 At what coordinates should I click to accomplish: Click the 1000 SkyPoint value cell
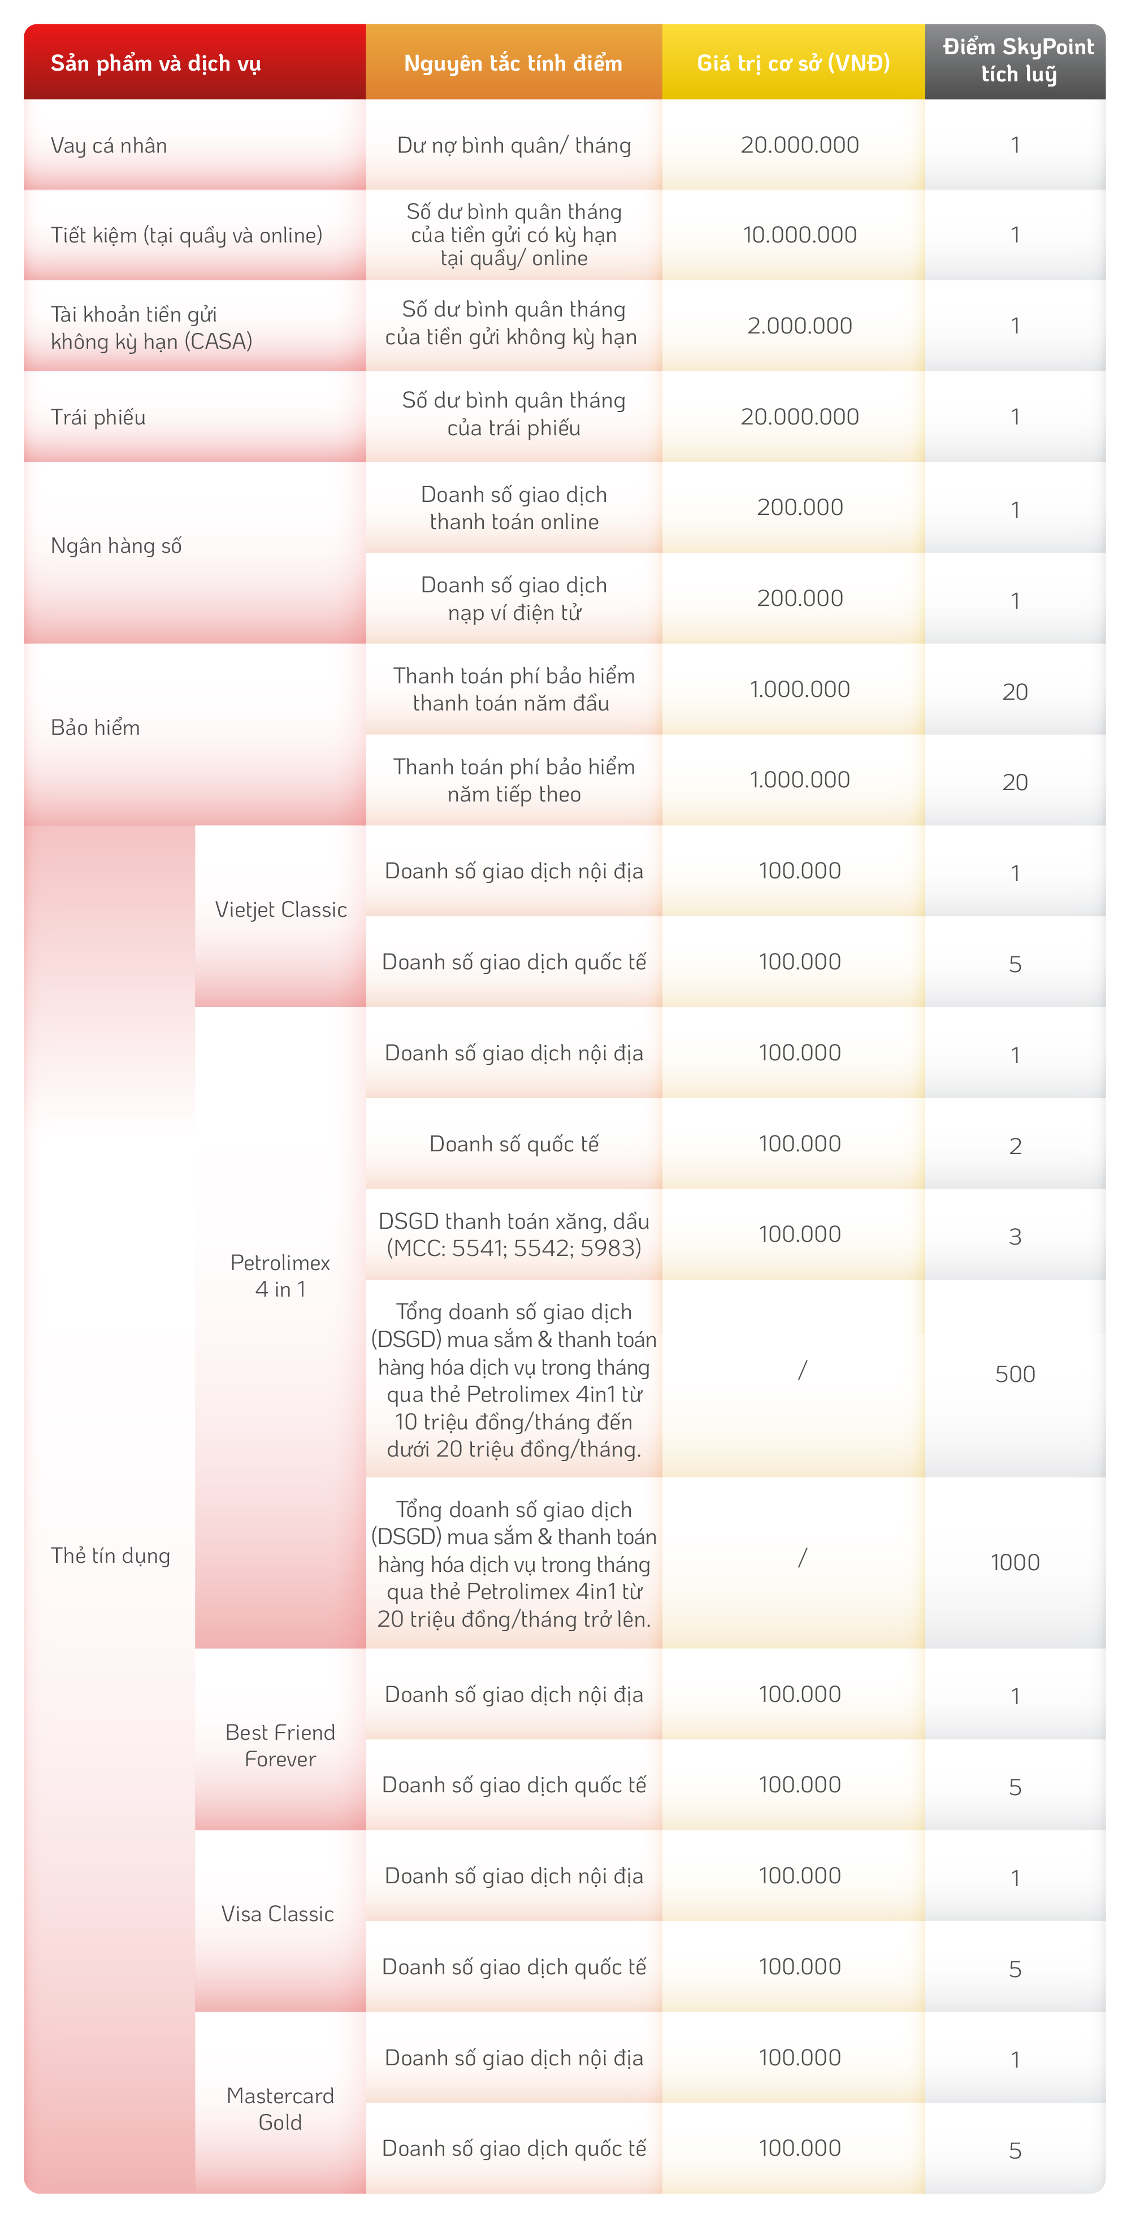pos(1015,1562)
